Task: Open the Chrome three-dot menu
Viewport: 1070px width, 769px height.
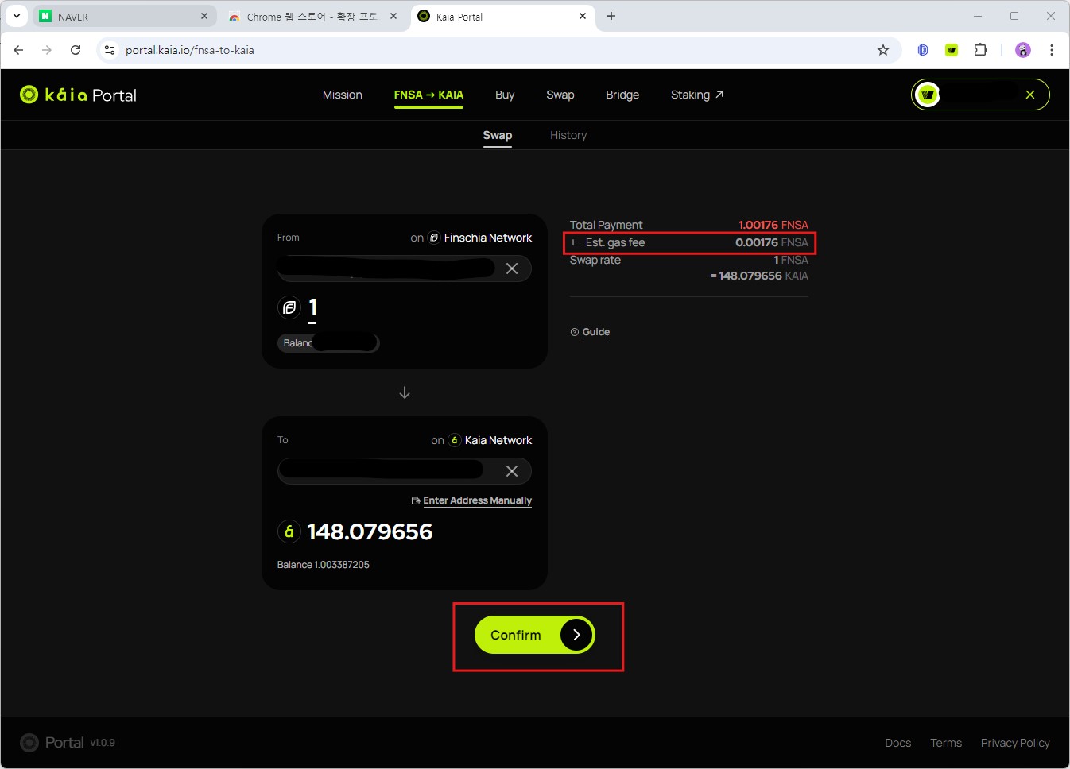Action: tap(1052, 50)
